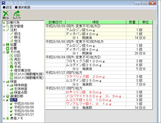The height and width of the screenshot is (123, 161).
Task: Click the 注射 syringe icon
Action: (8, 30)
